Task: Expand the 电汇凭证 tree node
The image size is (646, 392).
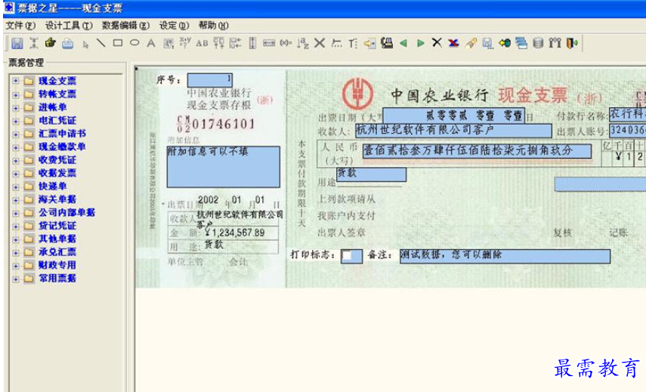Action: point(16,121)
